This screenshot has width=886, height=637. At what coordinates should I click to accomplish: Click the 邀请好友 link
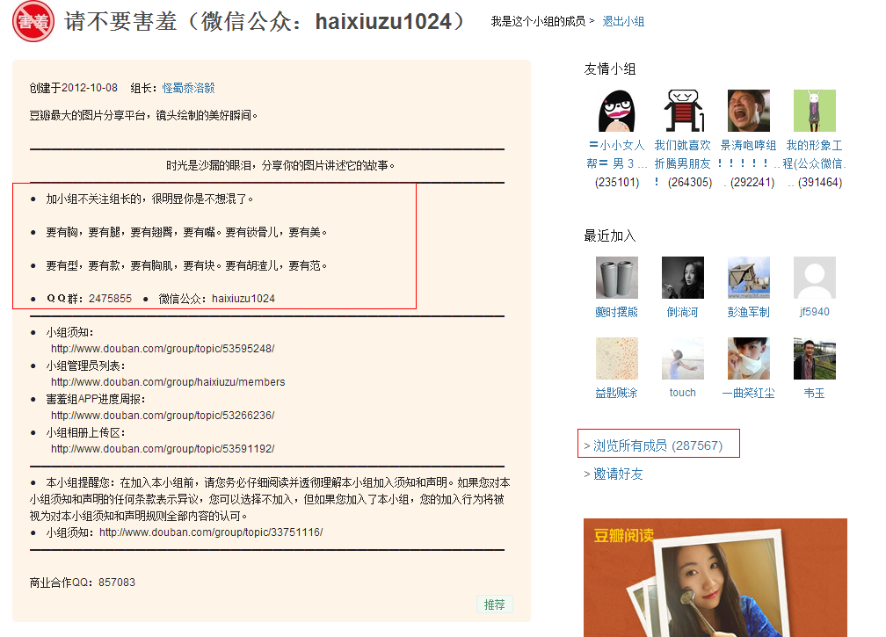point(618,474)
